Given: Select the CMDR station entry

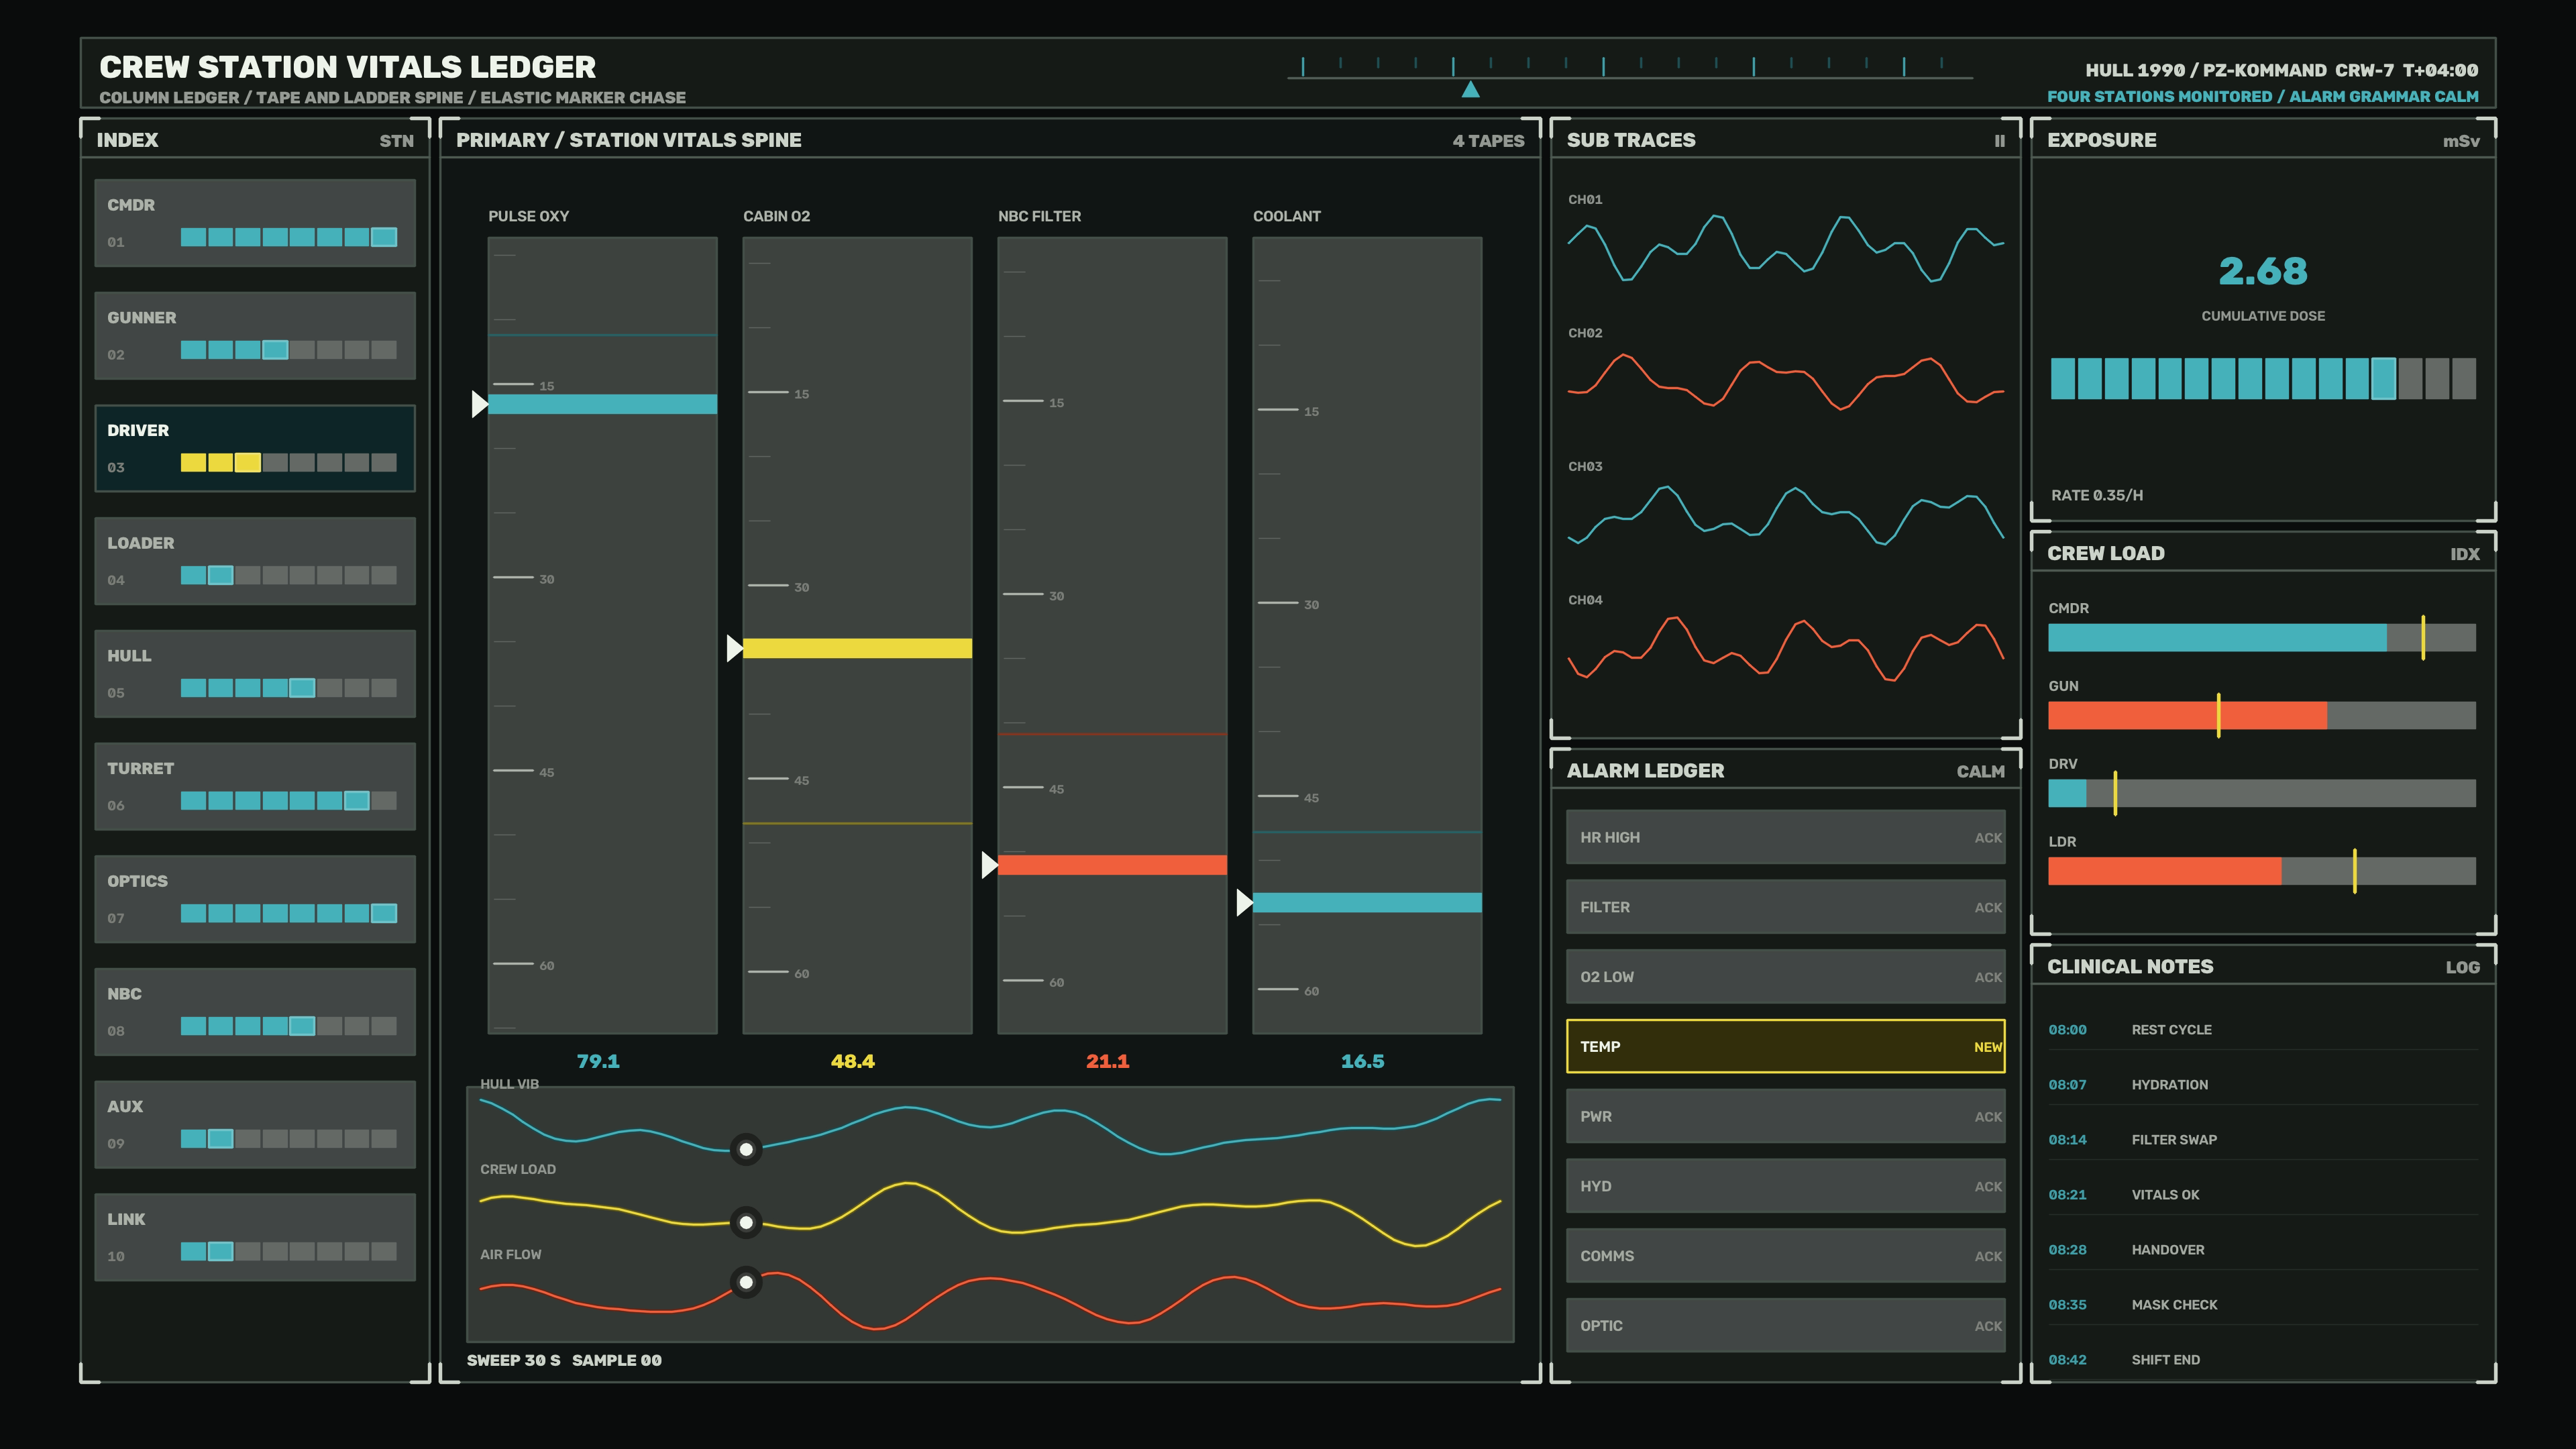Looking at the screenshot, I should (x=255, y=223).
